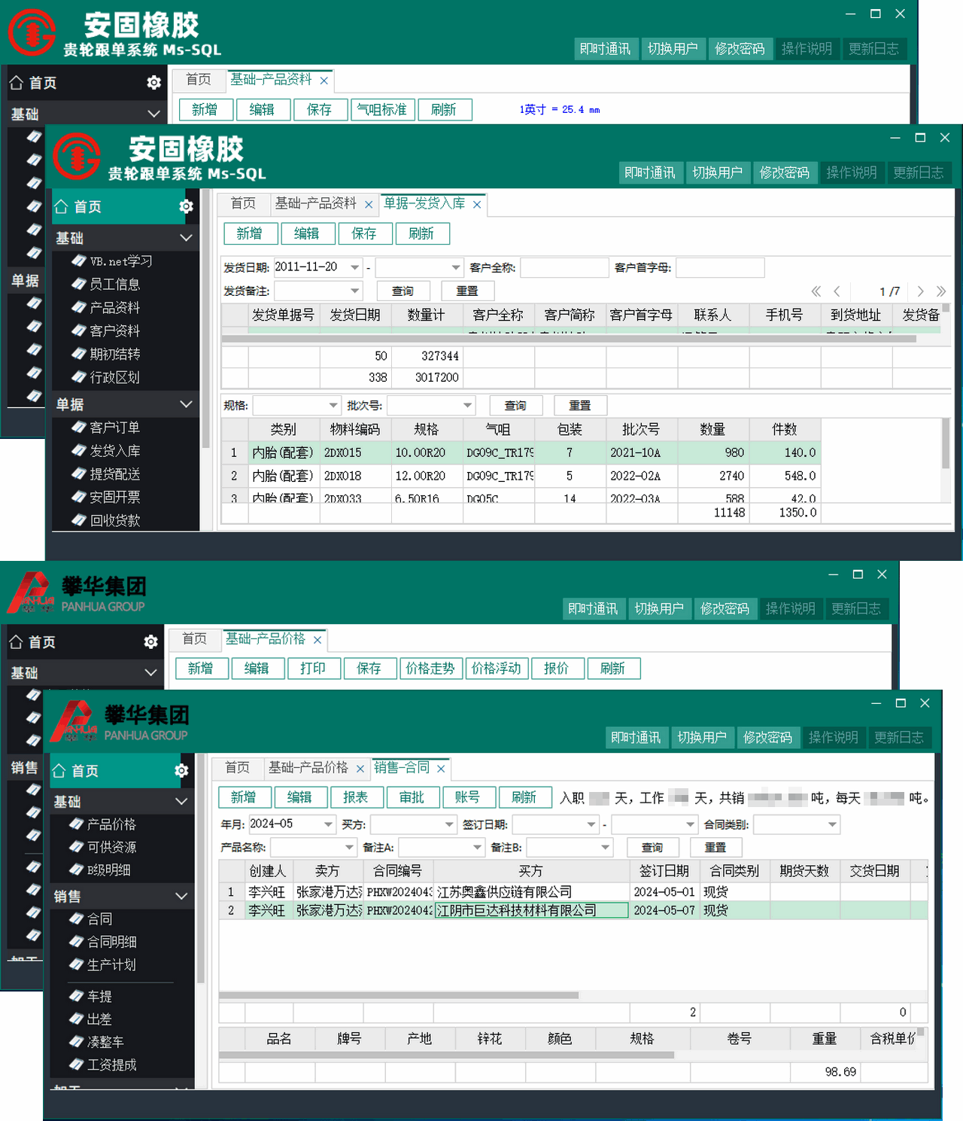Close the 单据-发货入库 tab

477,205
